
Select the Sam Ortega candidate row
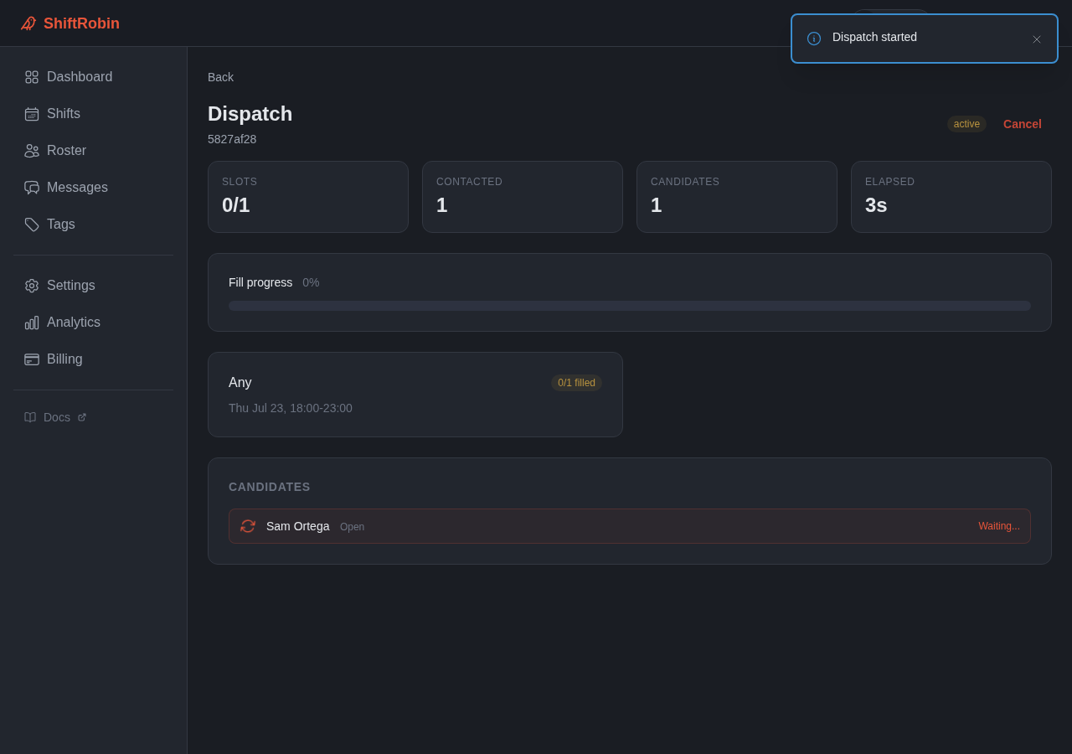(x=630, y=526)
